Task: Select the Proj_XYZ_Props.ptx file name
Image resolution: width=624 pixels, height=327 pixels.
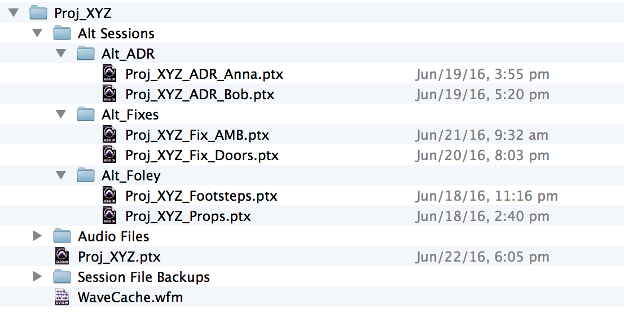Action: [x=188, y=216]
